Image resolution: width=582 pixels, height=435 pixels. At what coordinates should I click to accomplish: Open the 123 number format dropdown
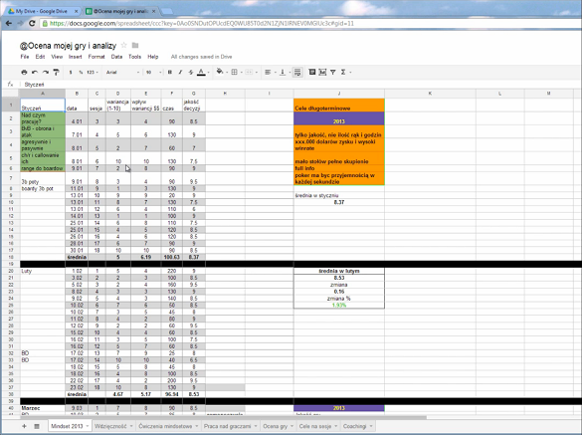tap(93, 72)
